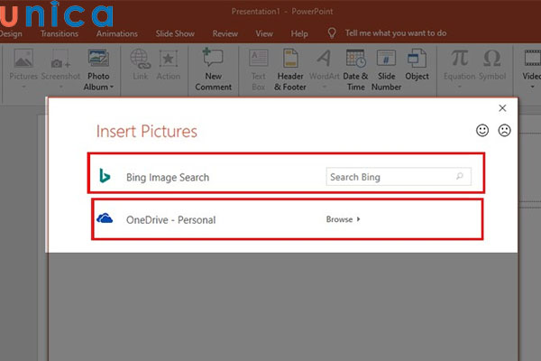The width and height of the screenshot is (541, 361).
Task: Click the Object icon
Action: click(x=417, y=58)
